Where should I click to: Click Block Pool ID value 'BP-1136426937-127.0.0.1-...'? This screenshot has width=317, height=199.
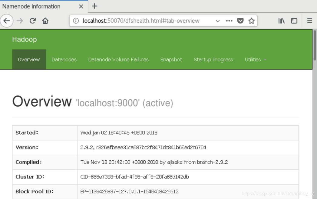tap(129, 191)
